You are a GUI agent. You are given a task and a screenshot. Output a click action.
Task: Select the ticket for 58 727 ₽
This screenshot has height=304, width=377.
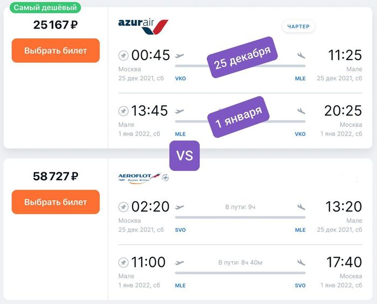(55, 202)
